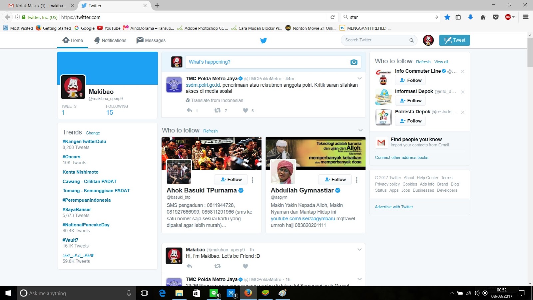Follow Informasi Depok

(410, 101)
